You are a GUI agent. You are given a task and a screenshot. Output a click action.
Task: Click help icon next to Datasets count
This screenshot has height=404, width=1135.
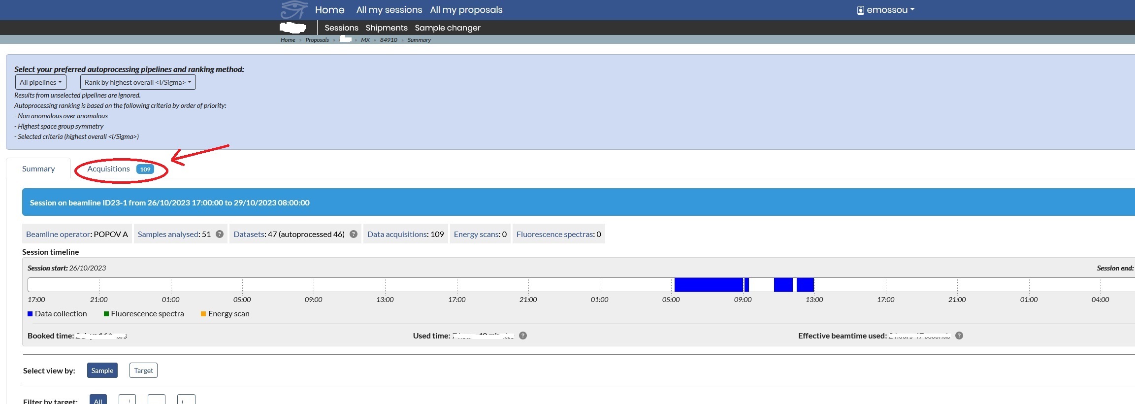coord(354,234)
